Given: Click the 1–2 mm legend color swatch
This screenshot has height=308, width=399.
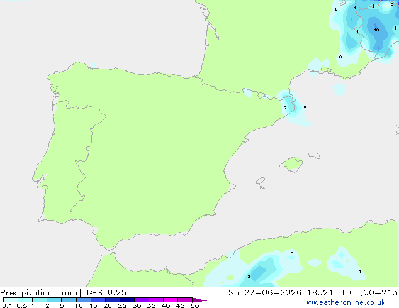Looking at the screenshot, I should (x=40, y=300).
